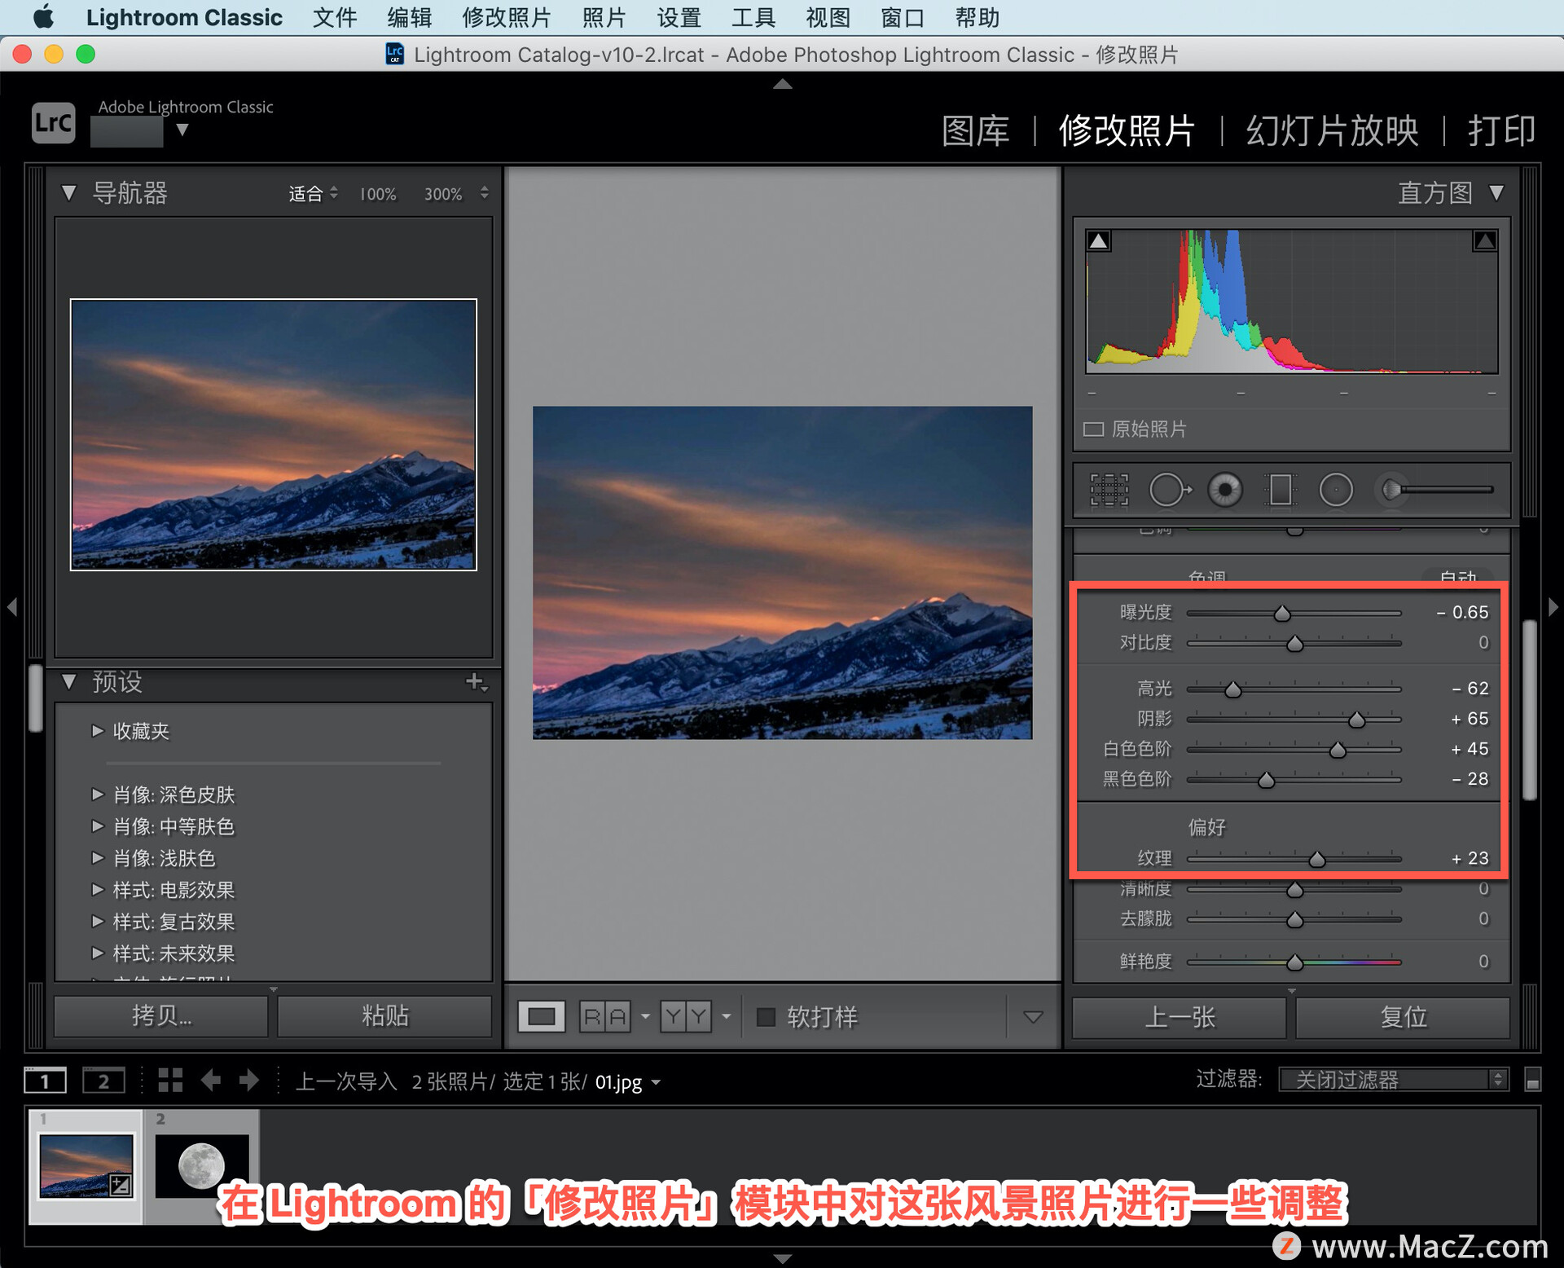The height and width of the screenshot is (1268, 1564).
Task: Set navigator zoom to 300%
Action: [x=443, y=194]
